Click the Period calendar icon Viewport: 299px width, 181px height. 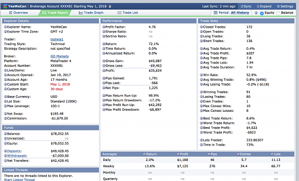pos(215,13)
